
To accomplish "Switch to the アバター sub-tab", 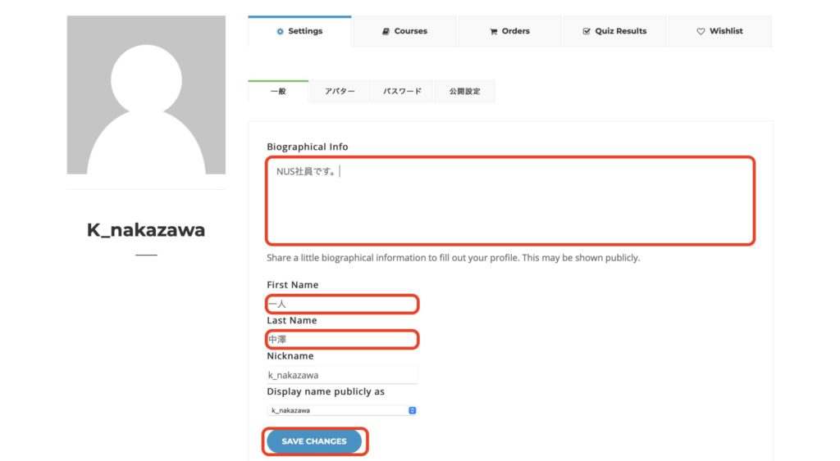I will click(340, 92).
